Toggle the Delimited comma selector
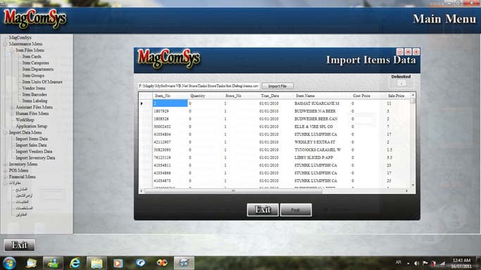This screenshot has width=481, height=270. (401, 83)
